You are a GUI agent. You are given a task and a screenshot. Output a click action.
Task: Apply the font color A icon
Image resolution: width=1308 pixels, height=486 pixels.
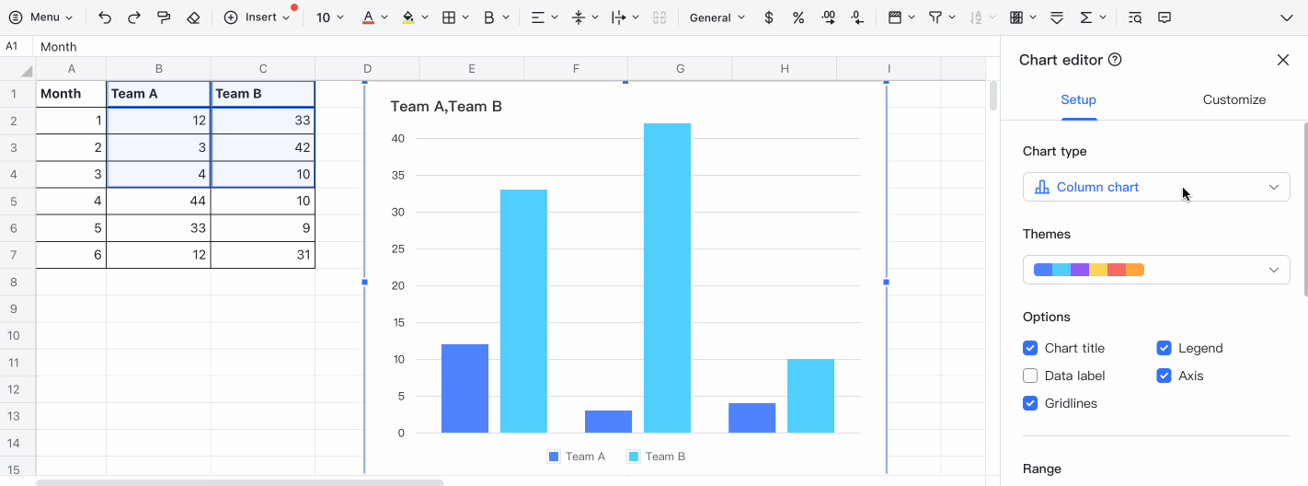(368, 17)
